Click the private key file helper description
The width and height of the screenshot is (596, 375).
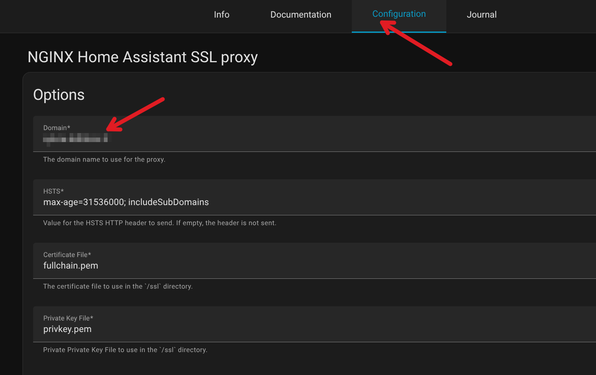(x=125, y=350)
